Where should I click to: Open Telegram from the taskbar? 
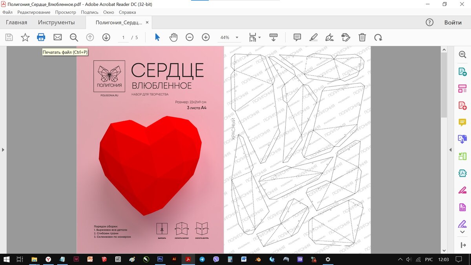tap(202, 260)
